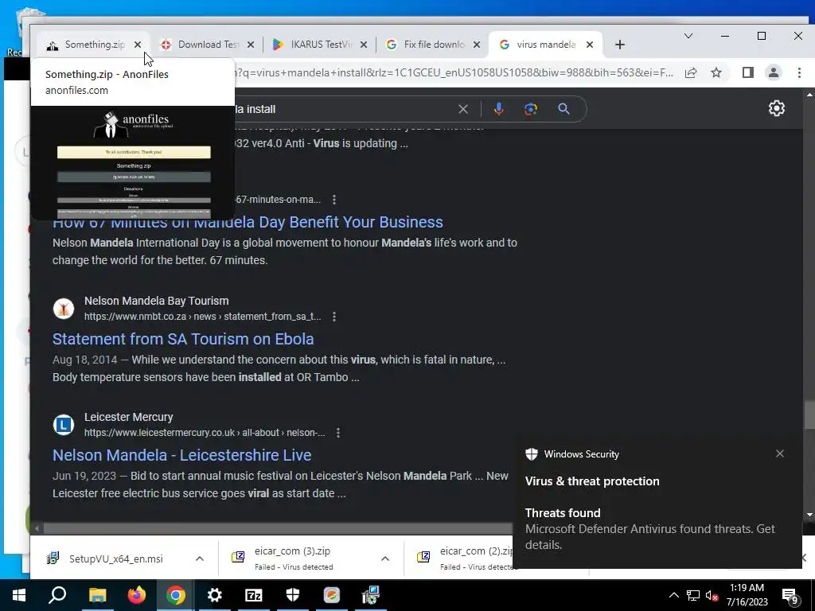
Task: Open more options for Leicester Mercury result
Action: 338,433
